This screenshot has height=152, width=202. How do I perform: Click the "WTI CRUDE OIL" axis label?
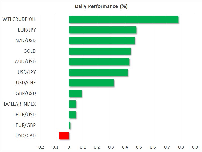19,19
